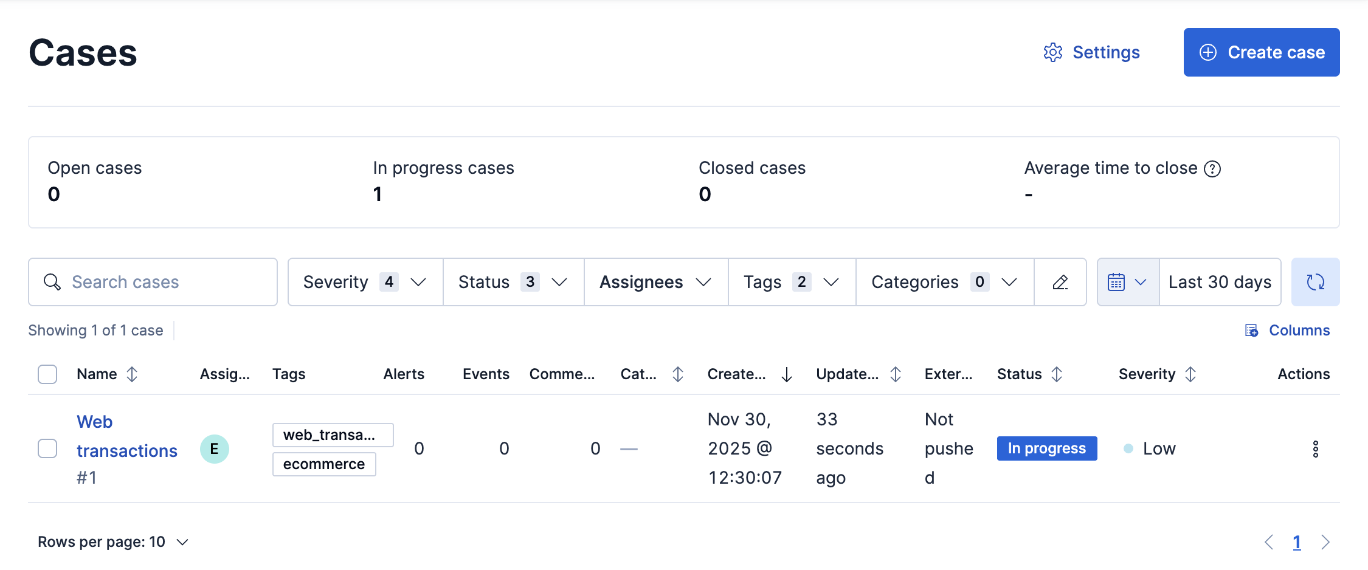Open the Severity filter dropdown
1368x570 pixels.
point(363,282)
